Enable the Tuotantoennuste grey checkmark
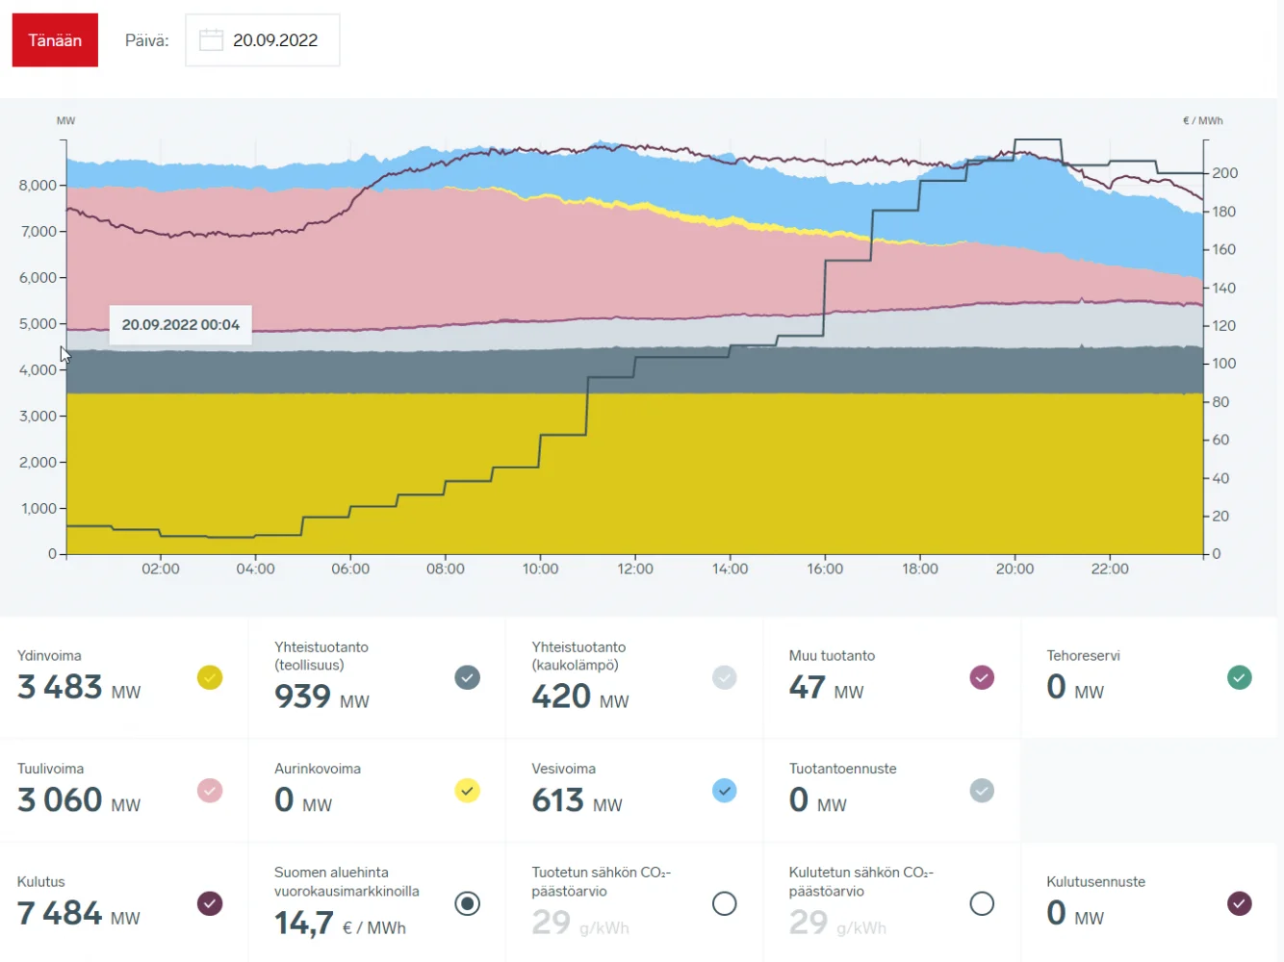 tap(981, 791)
